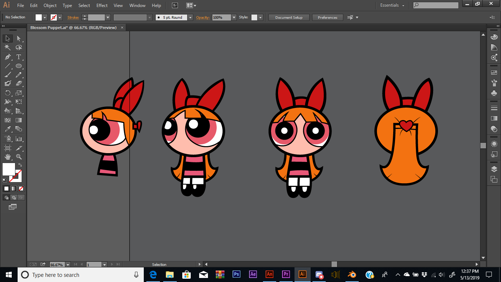Open the Window menu
Screen dimensions: 501x282
[x=138, y=6]
